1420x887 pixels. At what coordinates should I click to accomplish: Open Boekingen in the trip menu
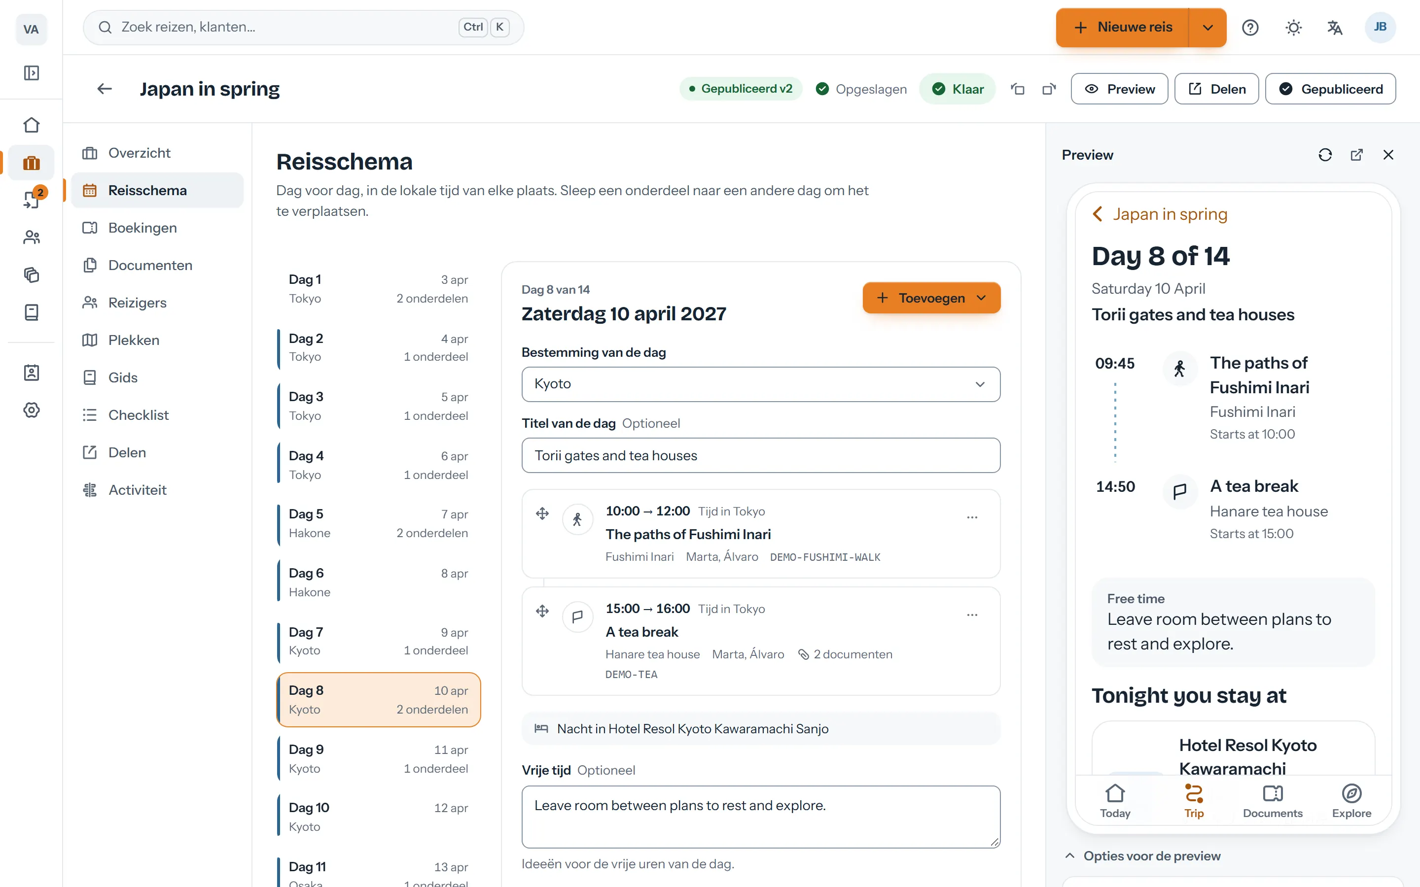[x=157, y=228]
